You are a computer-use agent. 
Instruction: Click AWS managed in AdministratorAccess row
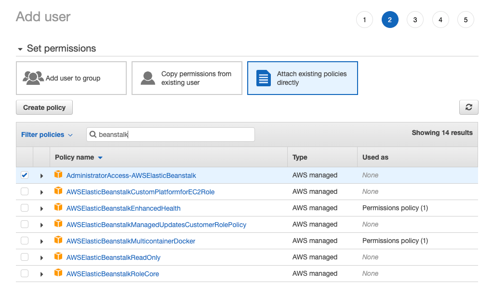tap(315, 175)
